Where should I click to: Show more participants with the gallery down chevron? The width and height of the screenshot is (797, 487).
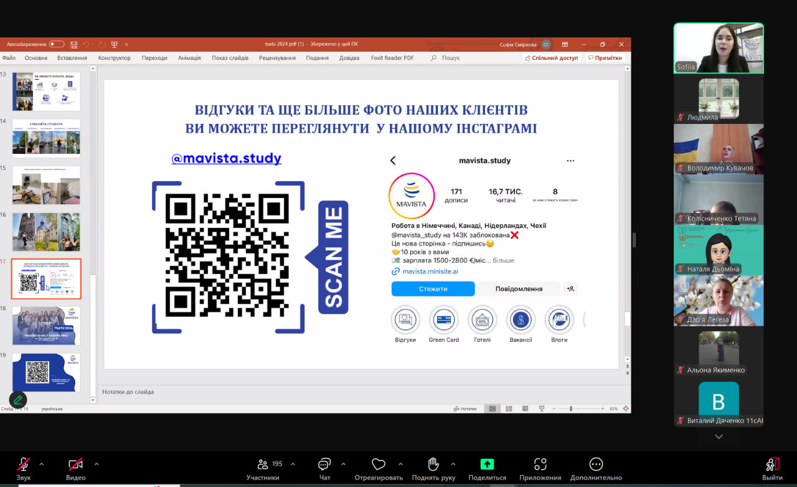coord(719,437)
